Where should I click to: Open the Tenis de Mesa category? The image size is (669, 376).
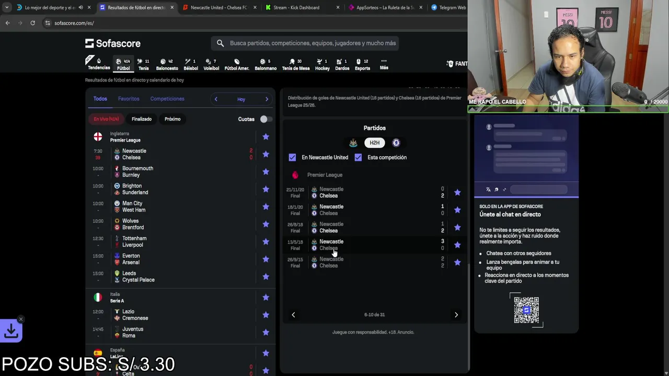pos(296,64)
